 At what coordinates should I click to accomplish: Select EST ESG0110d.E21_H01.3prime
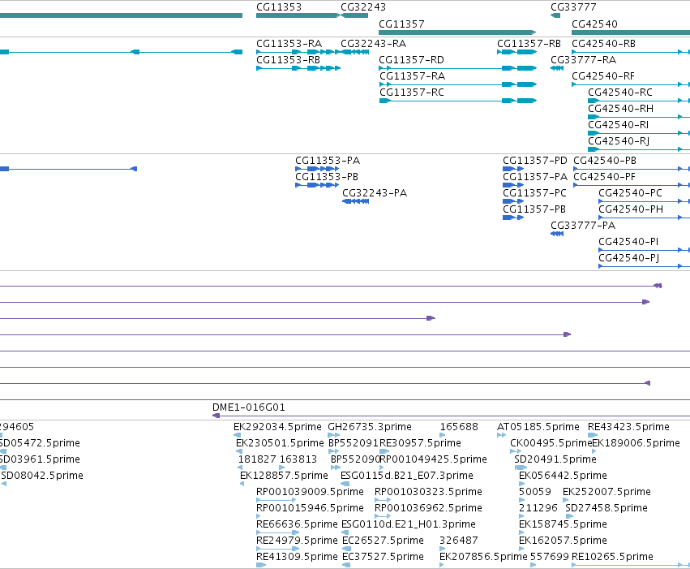point(409,525)
